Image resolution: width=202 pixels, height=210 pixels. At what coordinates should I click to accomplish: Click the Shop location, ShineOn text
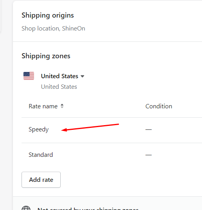click(x=53, y=29)
